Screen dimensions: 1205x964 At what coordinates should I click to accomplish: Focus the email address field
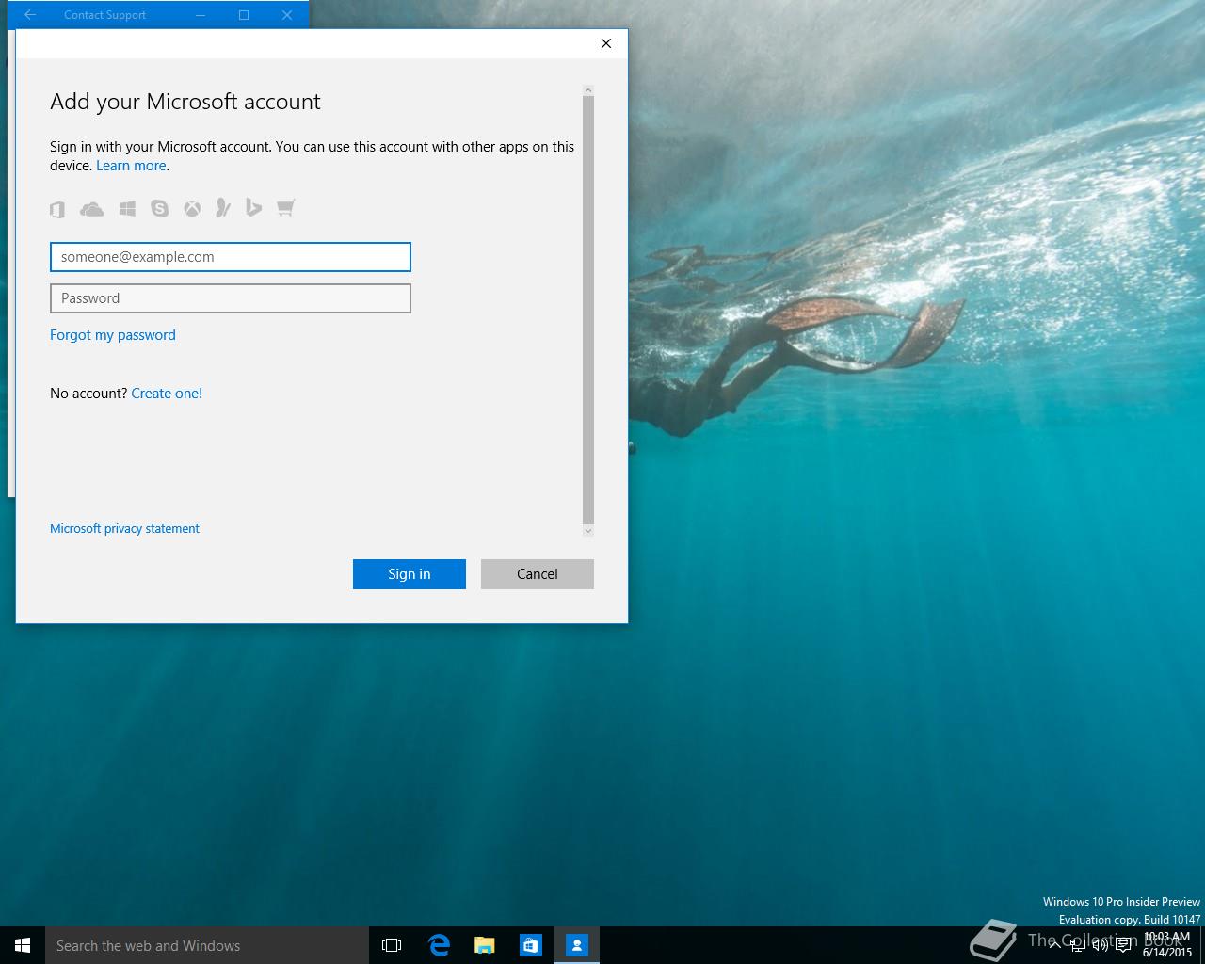[x=231, y=257]
